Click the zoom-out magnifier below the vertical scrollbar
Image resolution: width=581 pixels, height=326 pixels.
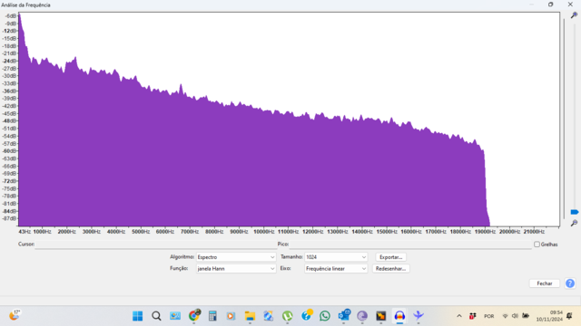(x=574, y=223)
